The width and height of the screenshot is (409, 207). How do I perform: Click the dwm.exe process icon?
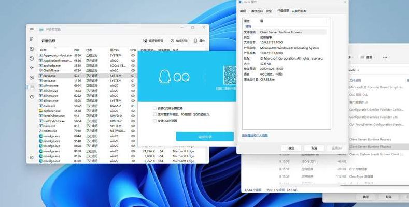point(40,106)
